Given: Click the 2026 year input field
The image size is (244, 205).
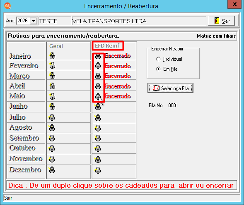Looking at the screenshot, I should [x=23, y=21].
